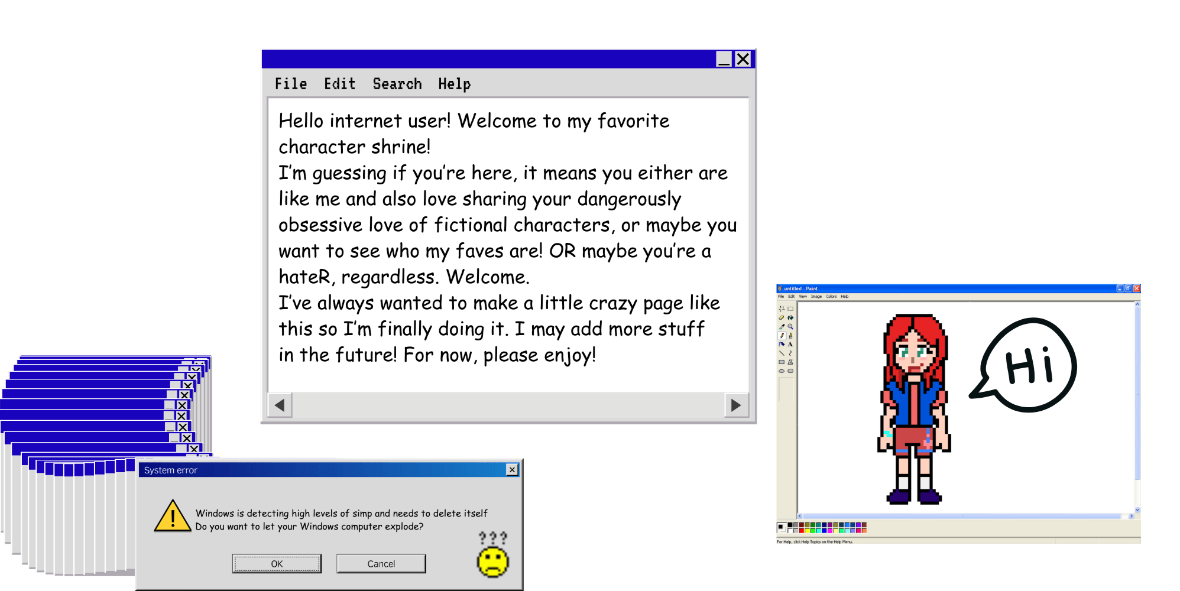Pick the bright red swatch in Paint palette
Image resolution: width=1180 pixels, height=591 pixels.
pyautogui.click(x=802, y=530)
